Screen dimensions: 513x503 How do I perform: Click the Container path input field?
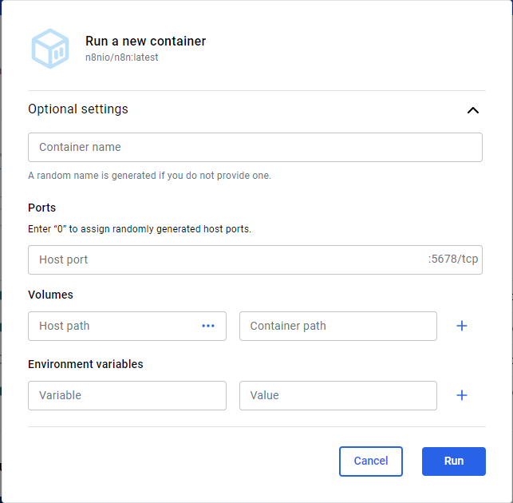(338, 326)
